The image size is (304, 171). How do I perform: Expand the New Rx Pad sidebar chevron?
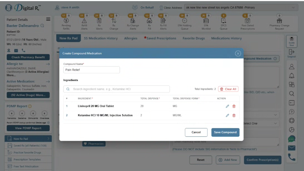click(48, 139)
